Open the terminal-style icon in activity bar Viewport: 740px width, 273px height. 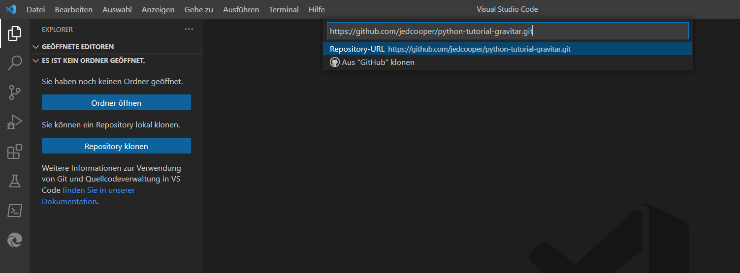pos(15,211)
